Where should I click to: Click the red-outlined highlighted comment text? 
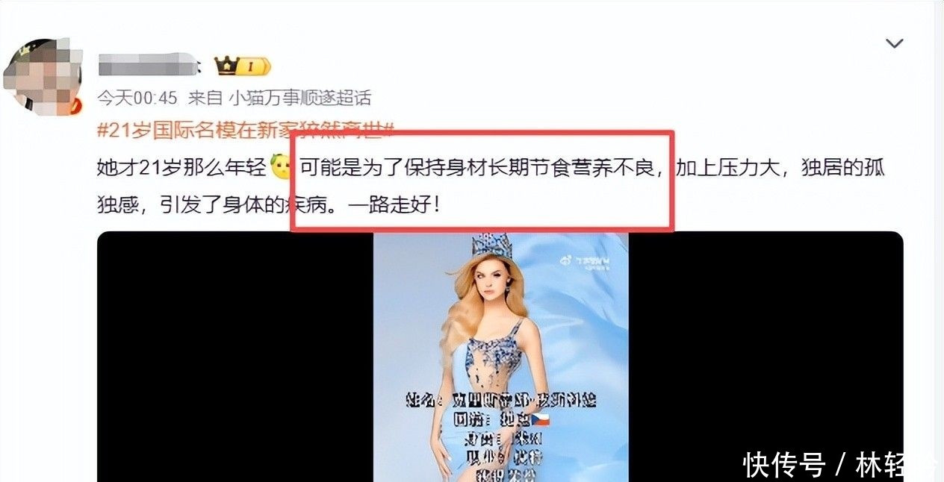[x=482, y=181]
